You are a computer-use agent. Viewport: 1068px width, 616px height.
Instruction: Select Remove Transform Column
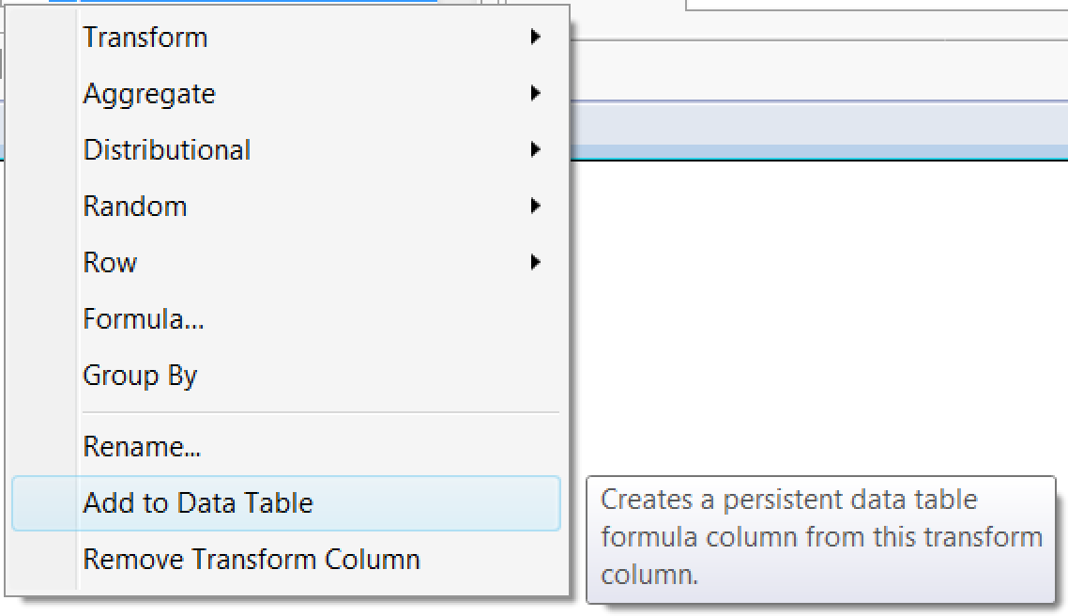(x=252, y=560)
